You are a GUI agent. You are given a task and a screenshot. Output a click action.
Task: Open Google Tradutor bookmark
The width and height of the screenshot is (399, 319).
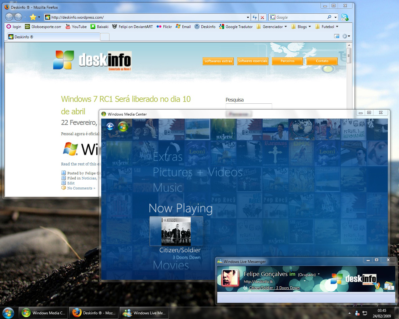236,27
